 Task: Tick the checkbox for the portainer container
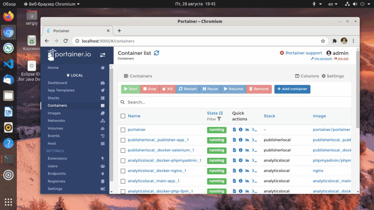(x=123, y=130)
